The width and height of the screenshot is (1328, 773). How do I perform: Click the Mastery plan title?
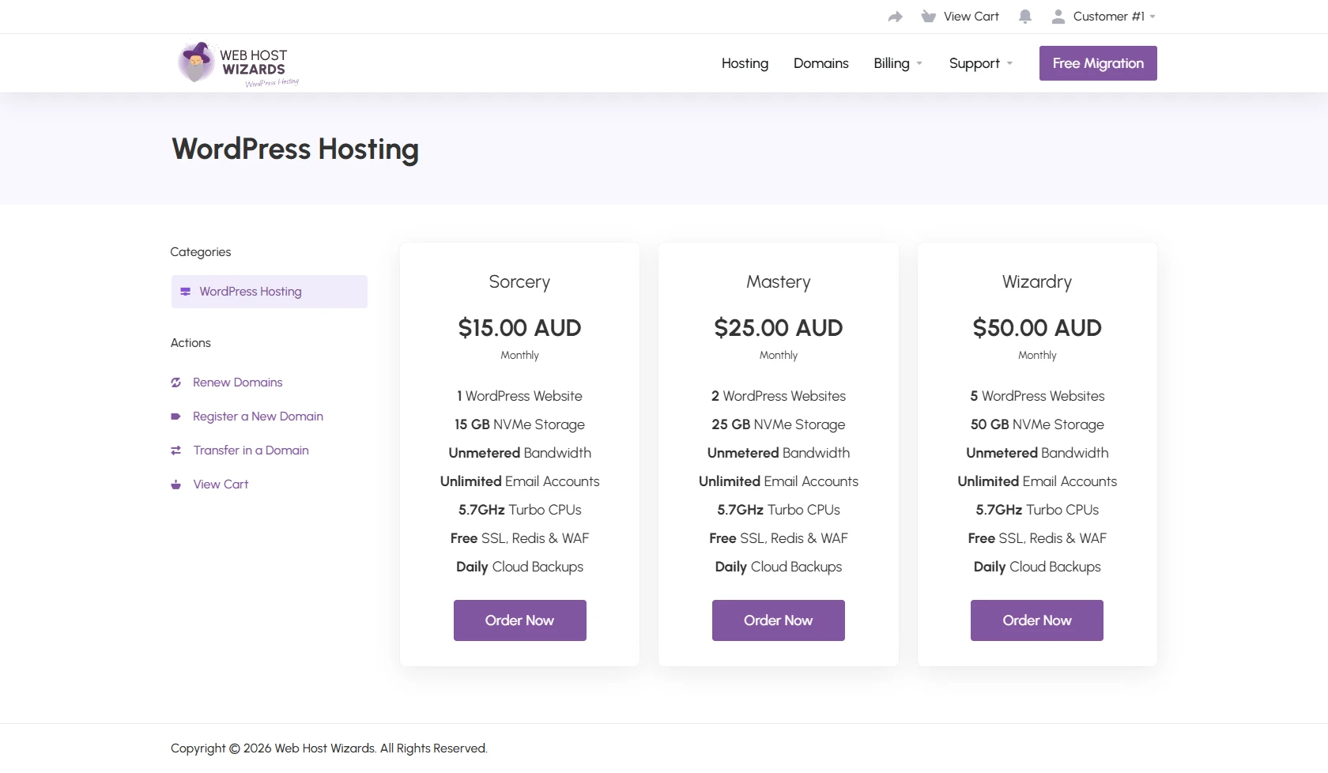(779, 282)
